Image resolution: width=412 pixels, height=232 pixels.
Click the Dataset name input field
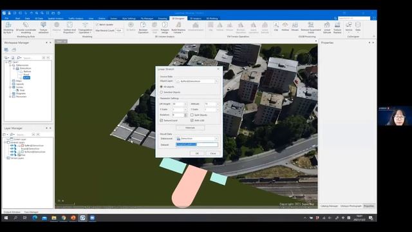click(197, 144)
